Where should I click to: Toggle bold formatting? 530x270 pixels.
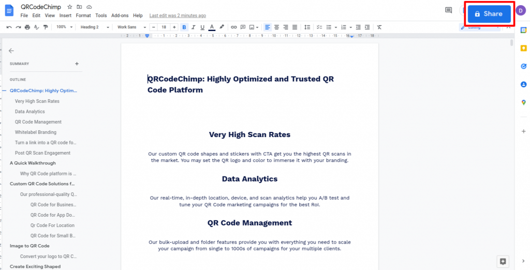pyautogui.click(x=184, y=27)
